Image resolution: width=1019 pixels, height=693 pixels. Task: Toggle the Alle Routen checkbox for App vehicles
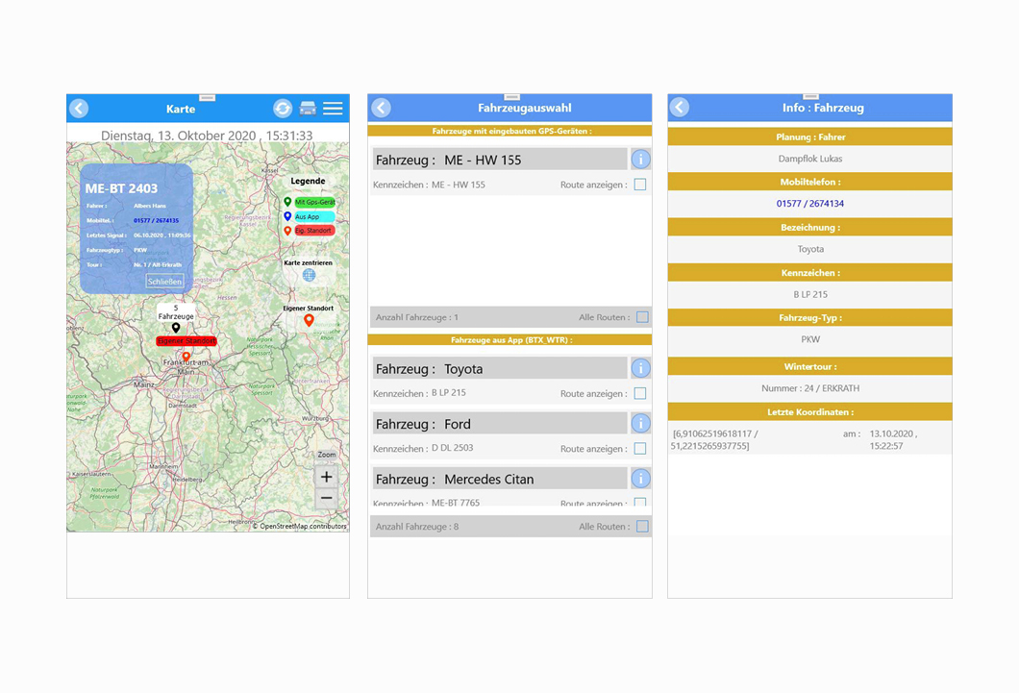point(640,526)
